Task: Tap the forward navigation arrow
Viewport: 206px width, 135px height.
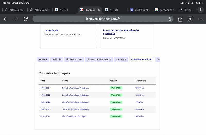Action: [x=16, y=19]
